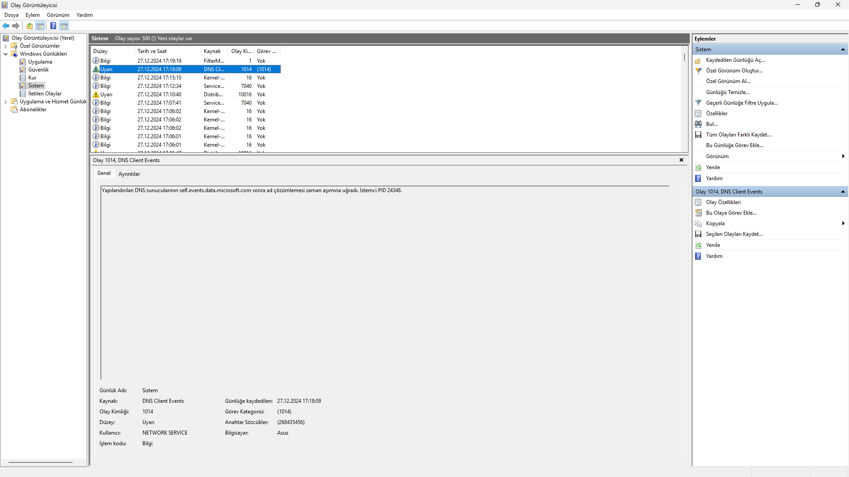
Task: Sort by the Düzey column header
Action: coord(112,51)
